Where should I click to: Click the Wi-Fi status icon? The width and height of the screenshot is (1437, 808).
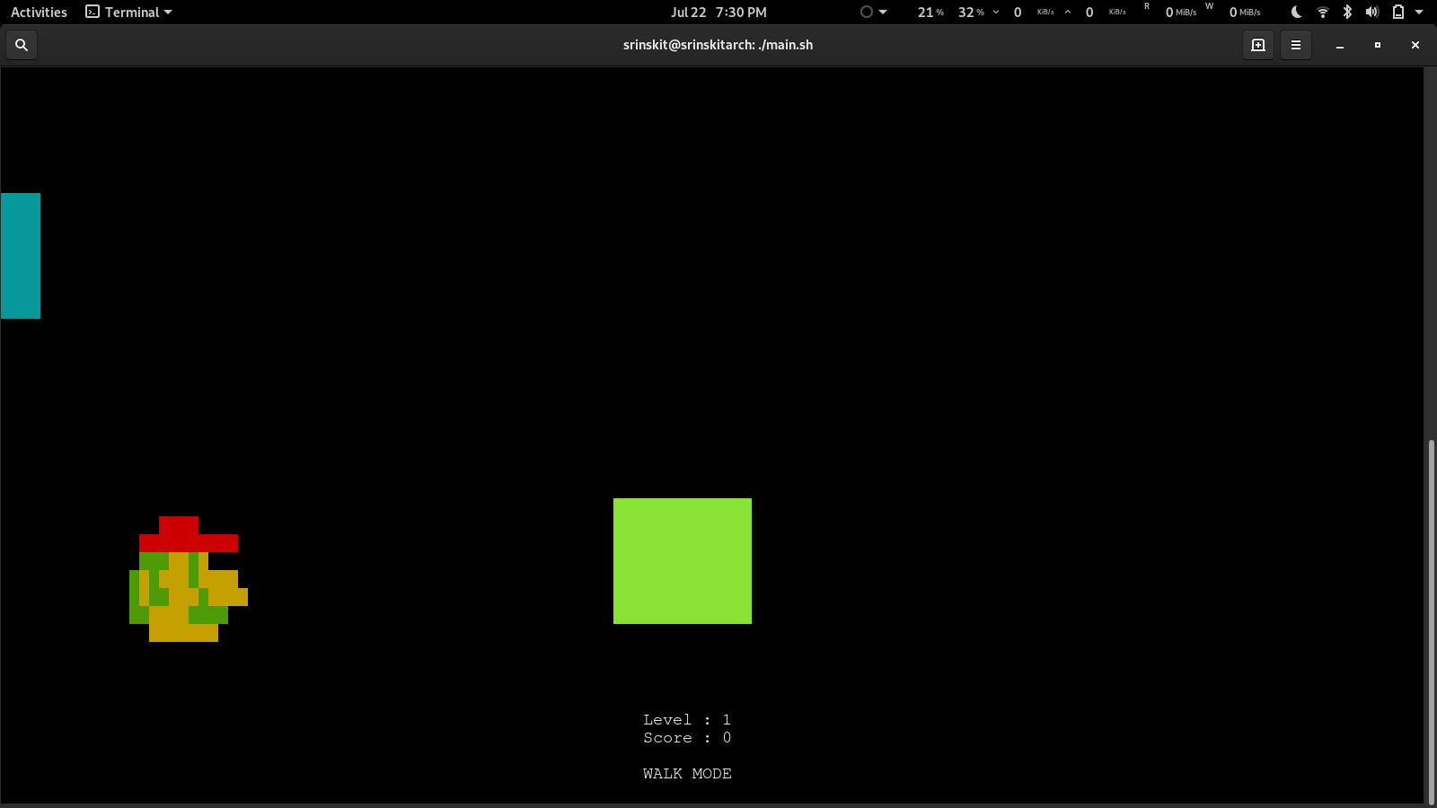[x=1322, y=12]
